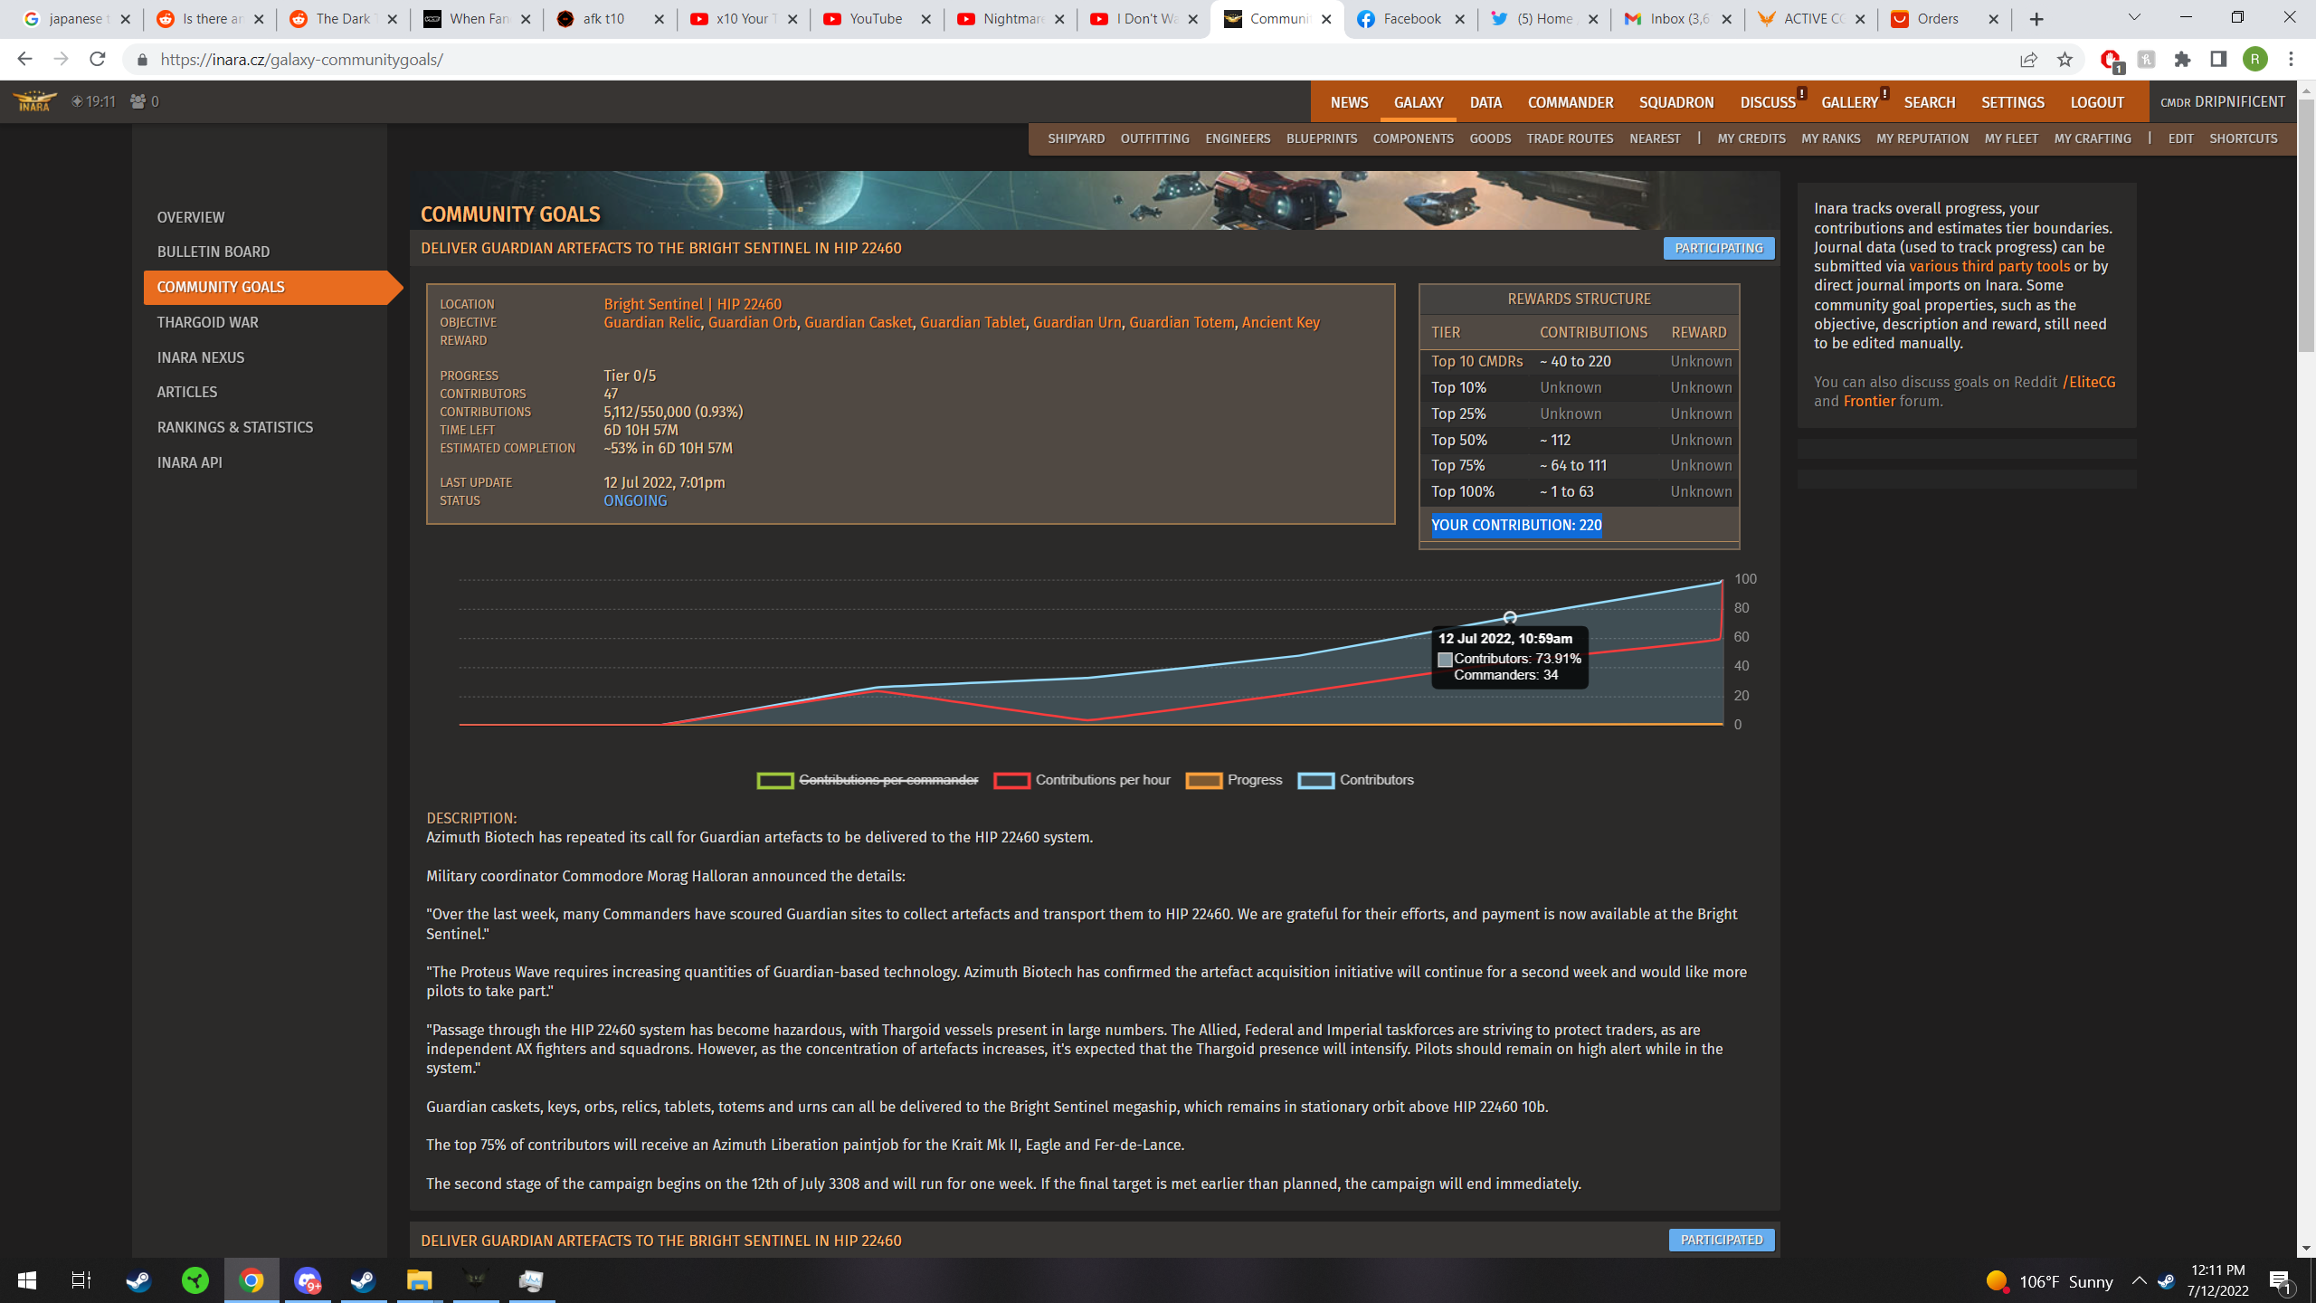Open the COMMANDER menu

coord(1571,102)
